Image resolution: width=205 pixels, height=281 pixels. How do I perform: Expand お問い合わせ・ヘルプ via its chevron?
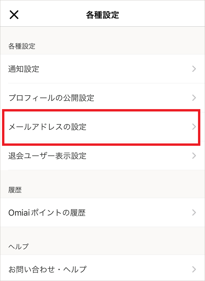tap(194, 269)
